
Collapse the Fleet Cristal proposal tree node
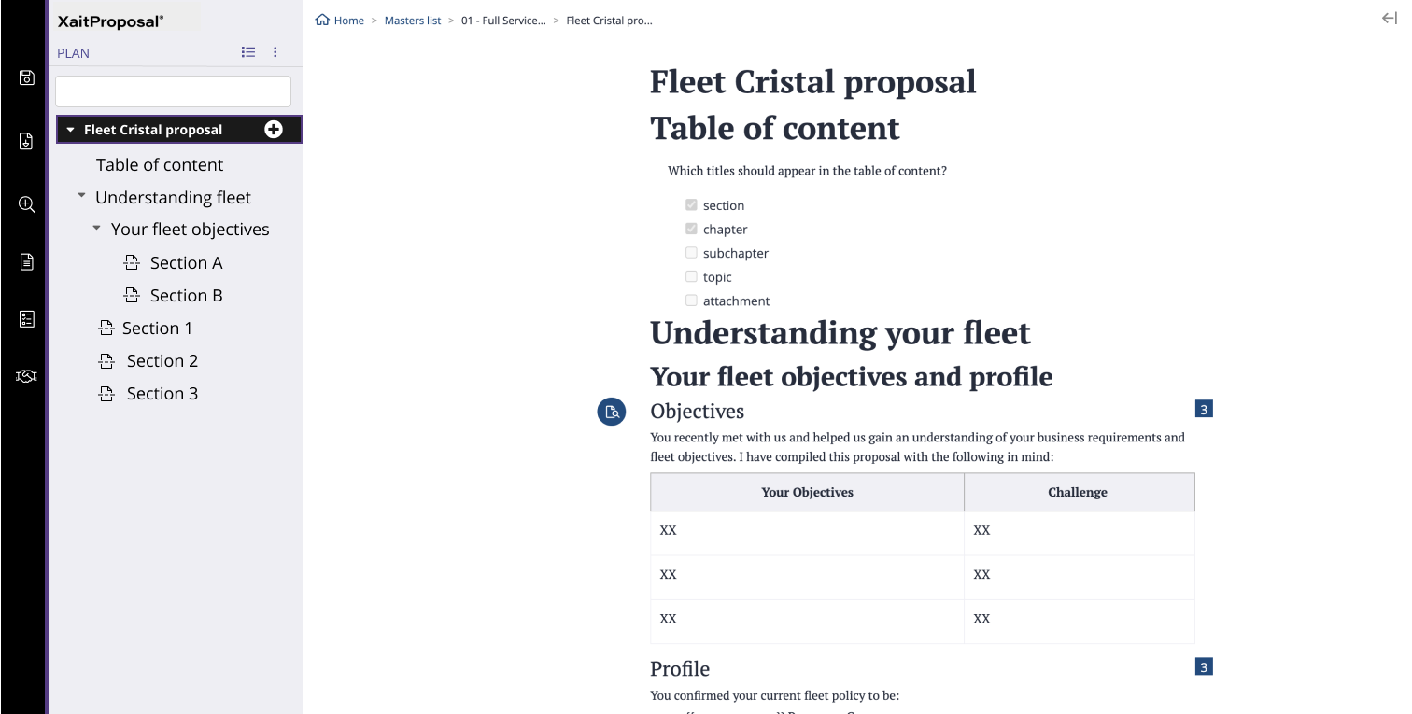(69, 129)
